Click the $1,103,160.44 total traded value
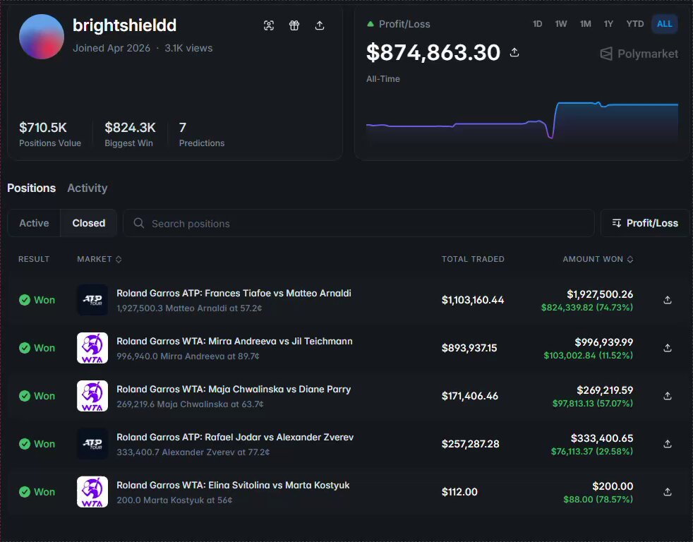The width and height of the screenshot is (693, 542). (x=473, y=300)
